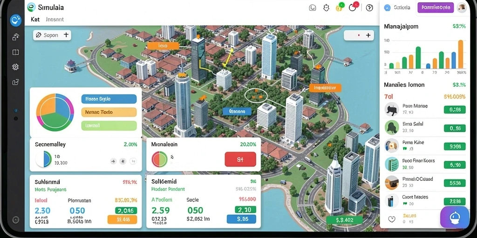Open the user avatar at top right
This screenshot has width=477, height=238.
(x=462, y=7)
